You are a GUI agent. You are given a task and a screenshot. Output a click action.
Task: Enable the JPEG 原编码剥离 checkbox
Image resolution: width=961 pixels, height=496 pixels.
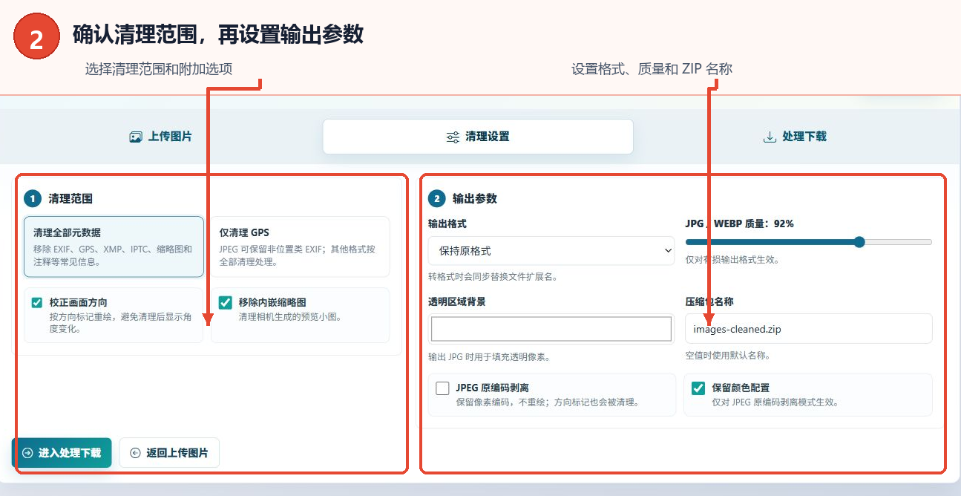[x=442, y=388]
